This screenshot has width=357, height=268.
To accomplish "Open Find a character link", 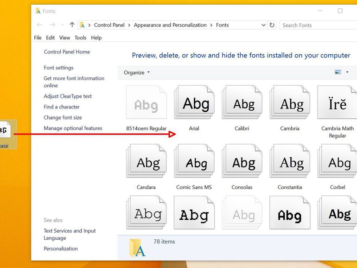I will [x=62, y=107].
